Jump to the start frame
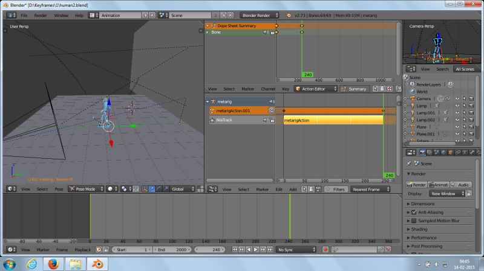Screen dimensions: 484x271 235,249
